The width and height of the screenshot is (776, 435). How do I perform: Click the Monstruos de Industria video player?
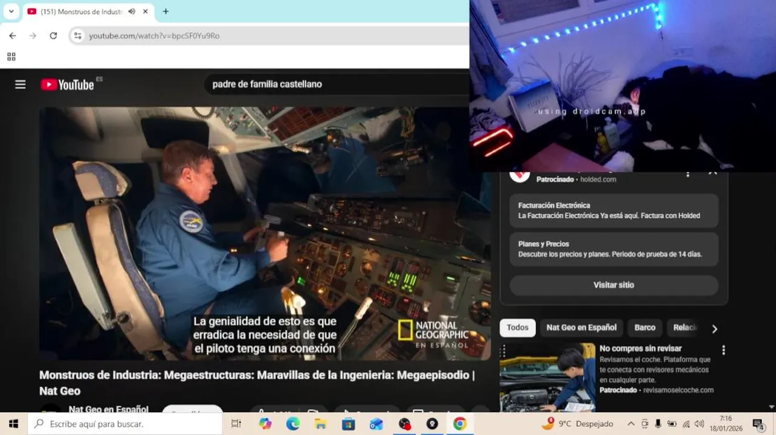[x=265, y=233]
